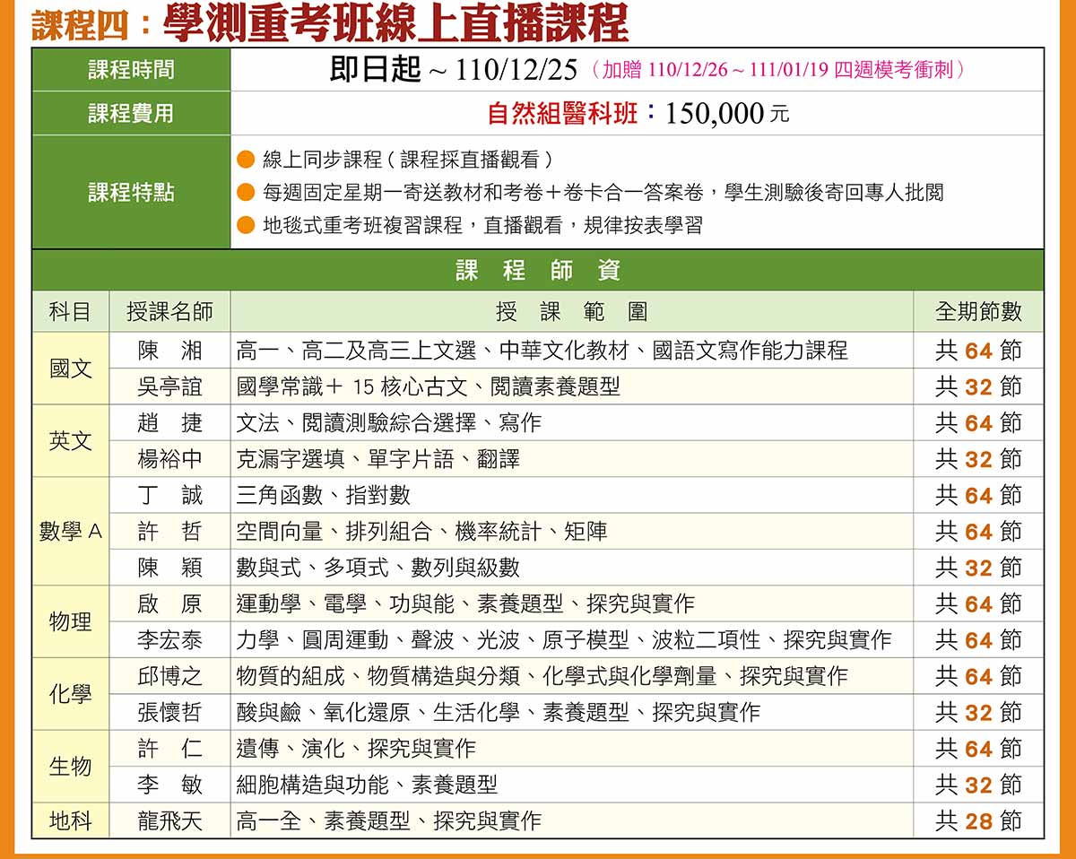The image size is (1076, 859).
Task: Click the date text '即日起 ~ 110/12/25'
Action: (453, 70)
